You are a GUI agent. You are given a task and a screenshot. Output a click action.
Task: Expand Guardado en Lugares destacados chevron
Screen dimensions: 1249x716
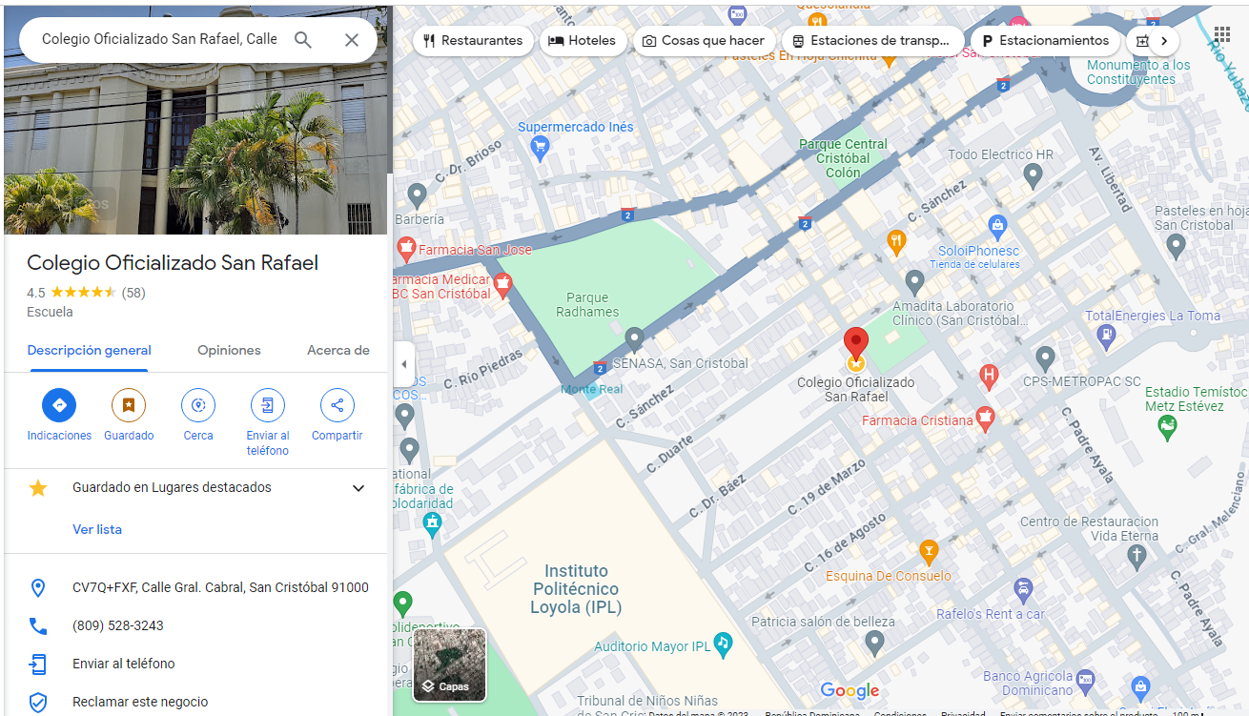[x=358, y=488]
